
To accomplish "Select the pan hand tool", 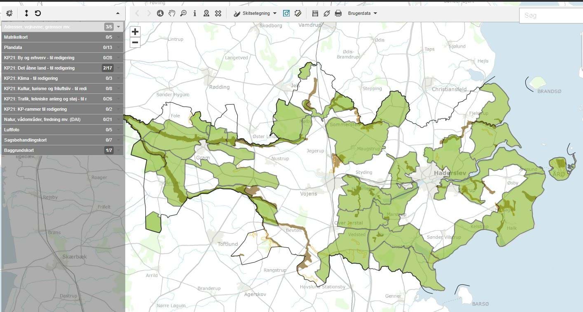I will click(172, 13).
